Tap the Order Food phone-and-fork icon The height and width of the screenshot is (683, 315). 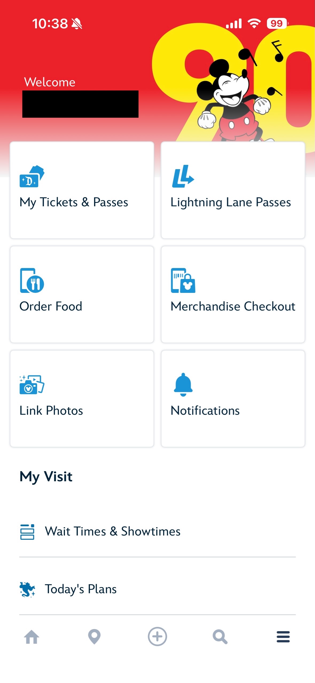tap(32, 280)
